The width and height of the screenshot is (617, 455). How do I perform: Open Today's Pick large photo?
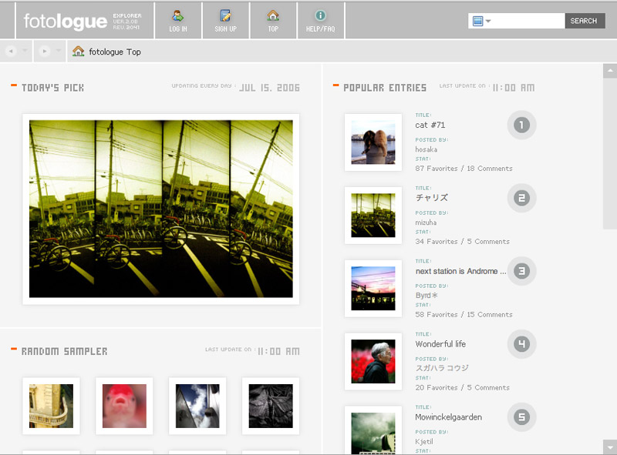[161, 209]
